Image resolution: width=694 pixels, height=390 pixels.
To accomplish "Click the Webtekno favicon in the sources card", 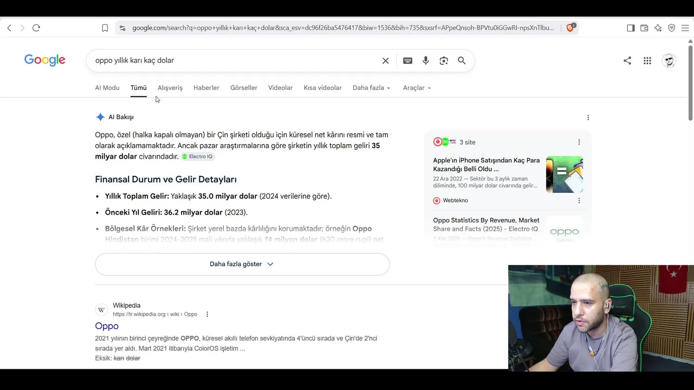I will click(x=436, y=200).
